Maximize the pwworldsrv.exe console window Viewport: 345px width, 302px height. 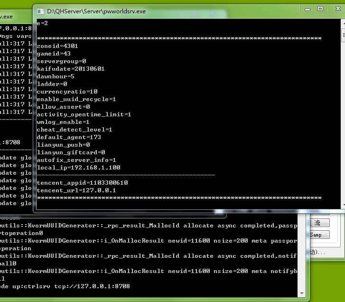tap(321, 9)
